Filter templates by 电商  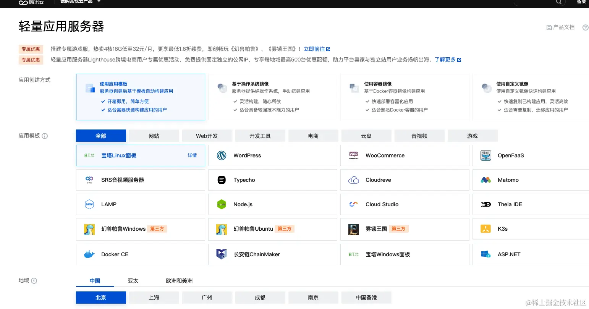(313, 136)
